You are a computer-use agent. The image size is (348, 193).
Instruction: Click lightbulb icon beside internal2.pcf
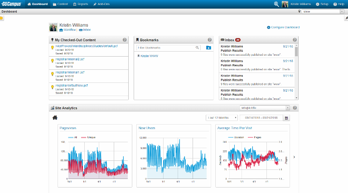point(53,60)
